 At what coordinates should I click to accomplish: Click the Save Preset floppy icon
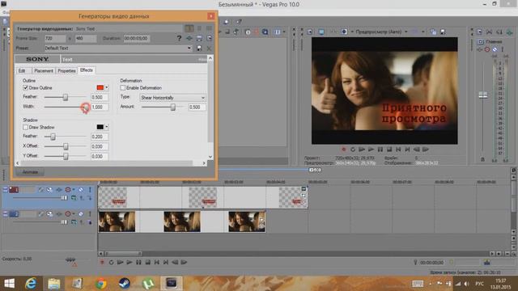[199, 48]
